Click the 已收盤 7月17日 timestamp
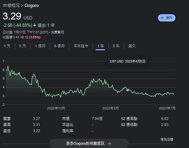Viewport: 189px width, 148px height. click(x=25, y=32)
